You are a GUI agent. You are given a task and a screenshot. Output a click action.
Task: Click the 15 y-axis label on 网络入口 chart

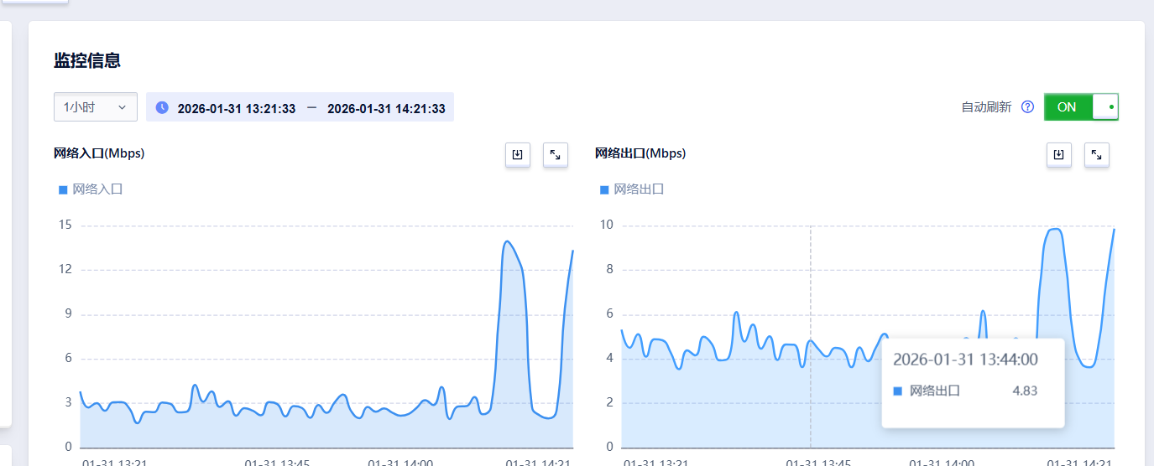pyautogui.click(x=65, y=225)
